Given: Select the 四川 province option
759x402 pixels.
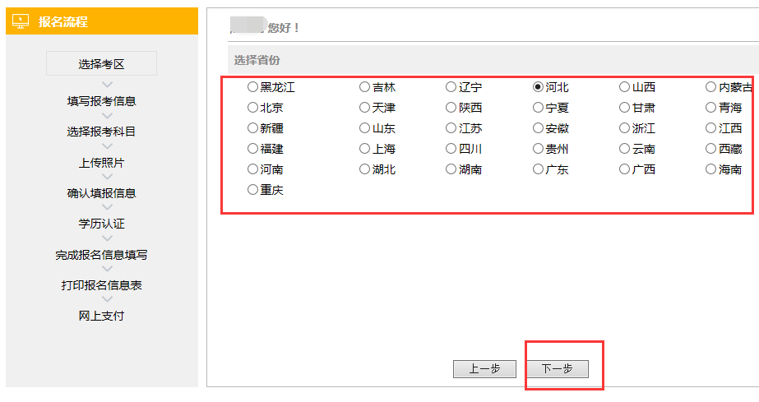Looking at the screenshot, I should click(x=451, y=149).
